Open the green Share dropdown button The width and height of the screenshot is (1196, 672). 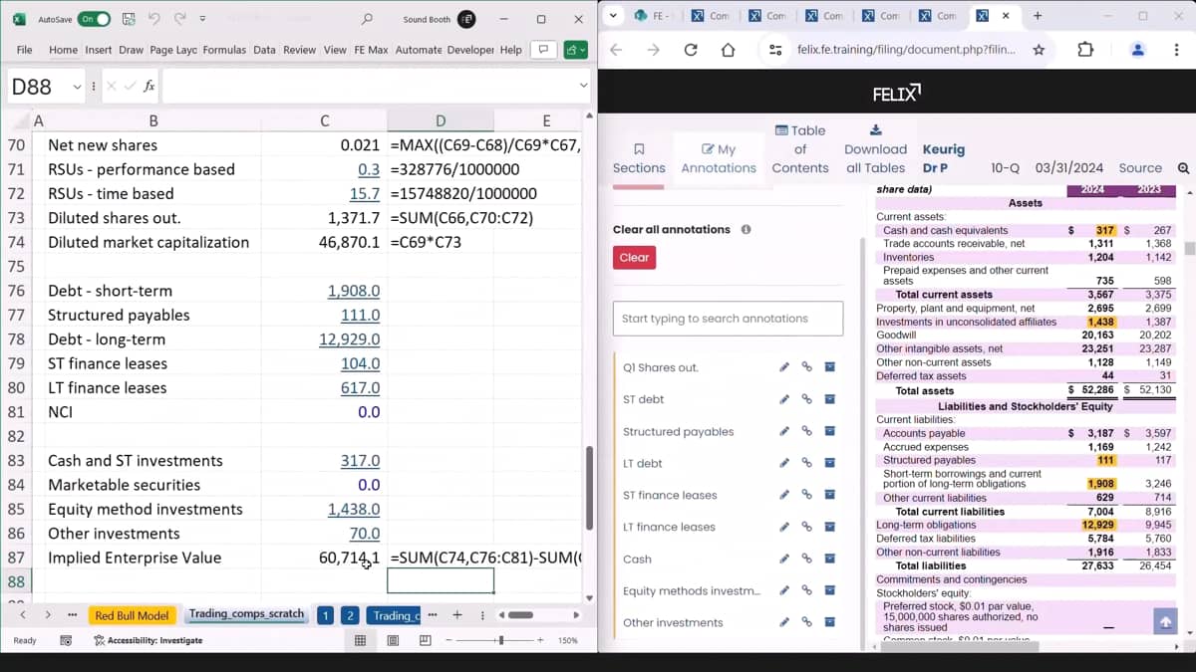coord(575,50)
